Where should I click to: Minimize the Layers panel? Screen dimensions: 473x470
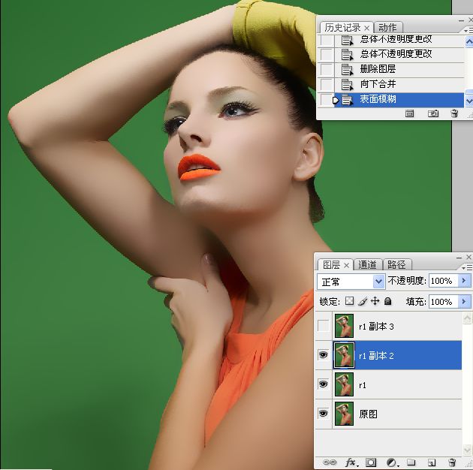[459, 258]
